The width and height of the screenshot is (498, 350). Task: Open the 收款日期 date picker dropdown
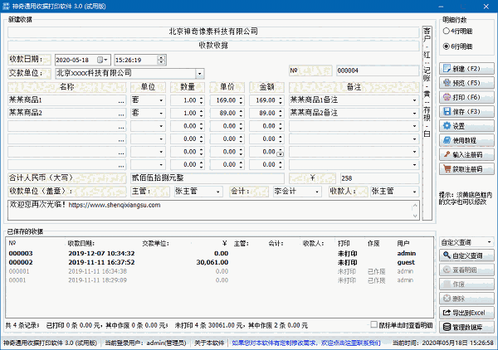[104, 60]
